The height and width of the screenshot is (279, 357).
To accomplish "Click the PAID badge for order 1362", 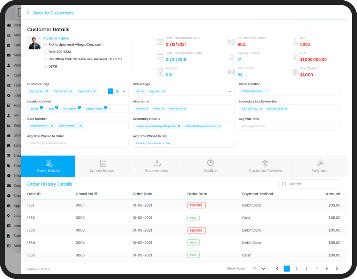I will click(193, 218).
